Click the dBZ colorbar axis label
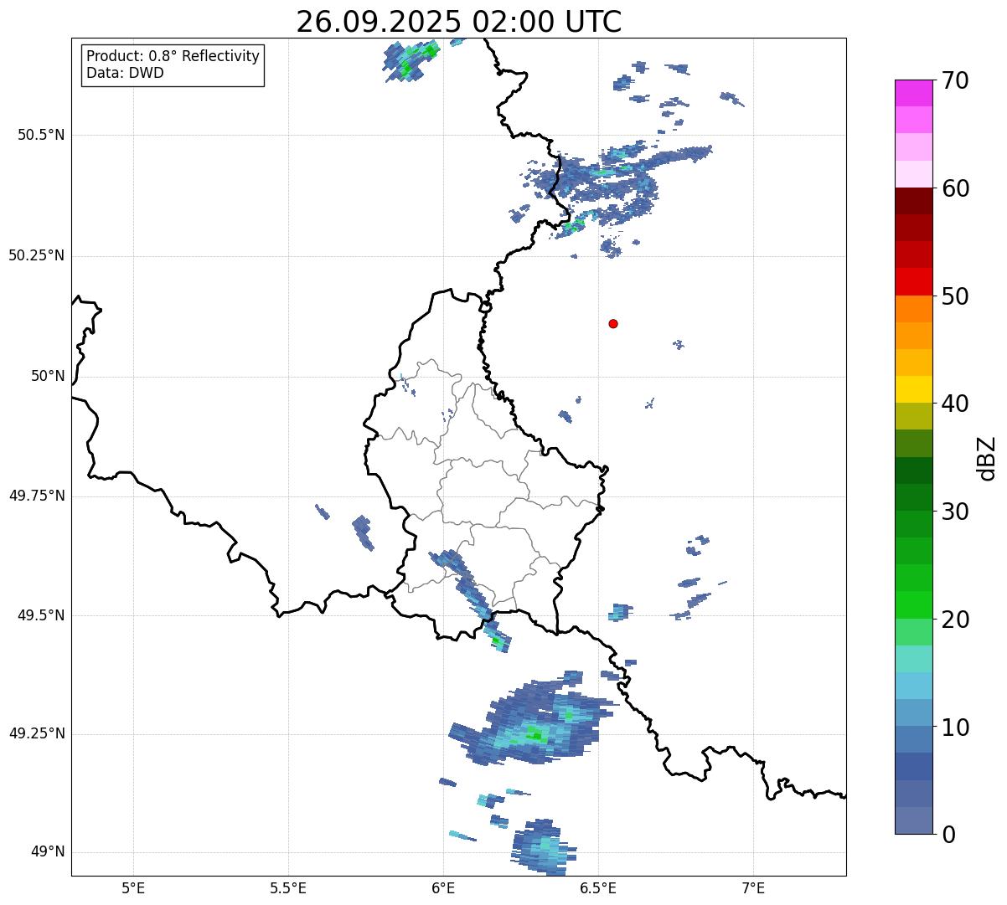The width and height of the screenshot is (1007, 905). click(x=986, y=458)
